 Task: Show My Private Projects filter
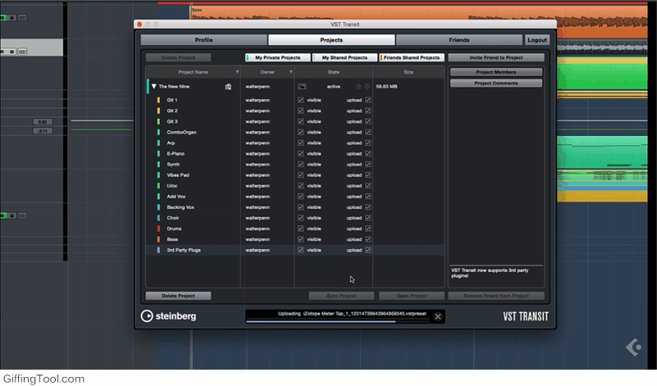click(x=278, y=57)
